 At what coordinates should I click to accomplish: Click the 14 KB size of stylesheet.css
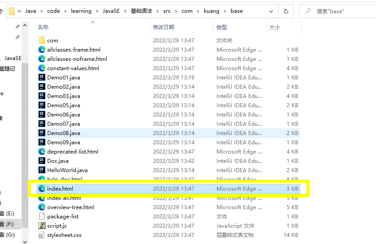pyautogui.click(x=290, y=235)
